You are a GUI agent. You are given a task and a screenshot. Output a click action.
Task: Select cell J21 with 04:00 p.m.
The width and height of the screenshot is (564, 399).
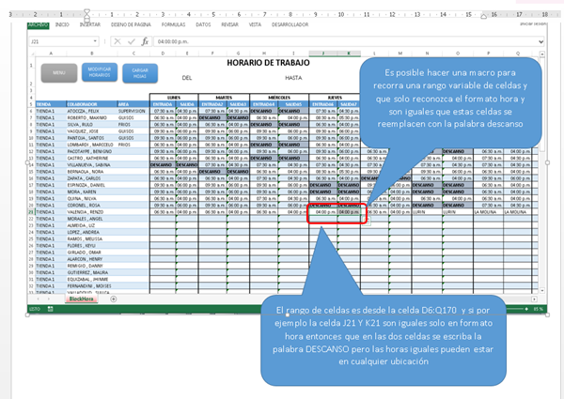(x=323, y=212)
